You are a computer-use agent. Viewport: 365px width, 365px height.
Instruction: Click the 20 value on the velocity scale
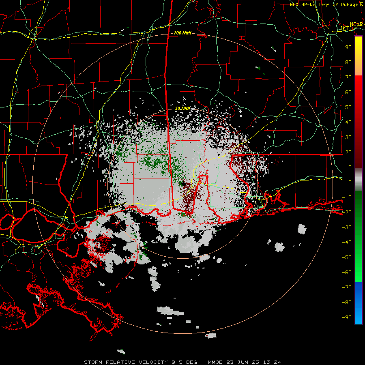click(348, 152)
